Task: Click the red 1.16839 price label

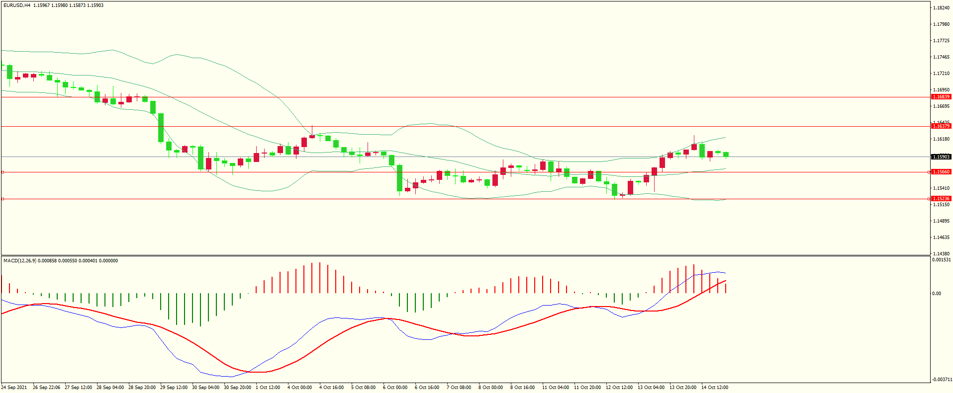Action: [x=941, y=97]
